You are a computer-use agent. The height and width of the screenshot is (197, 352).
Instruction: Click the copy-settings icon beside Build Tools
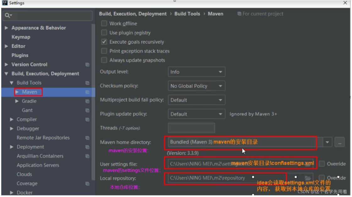[x=87, y=83]
